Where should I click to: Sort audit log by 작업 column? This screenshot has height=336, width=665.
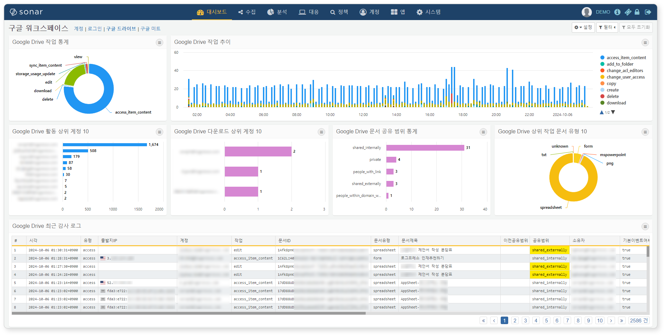point(253,240)
